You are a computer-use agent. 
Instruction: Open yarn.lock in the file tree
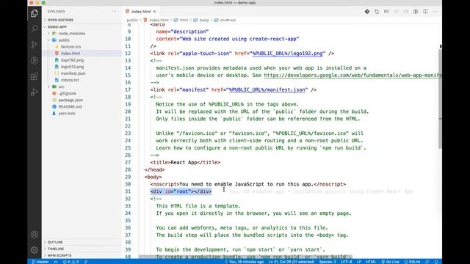pyautogui.click(x=67, y=114)
